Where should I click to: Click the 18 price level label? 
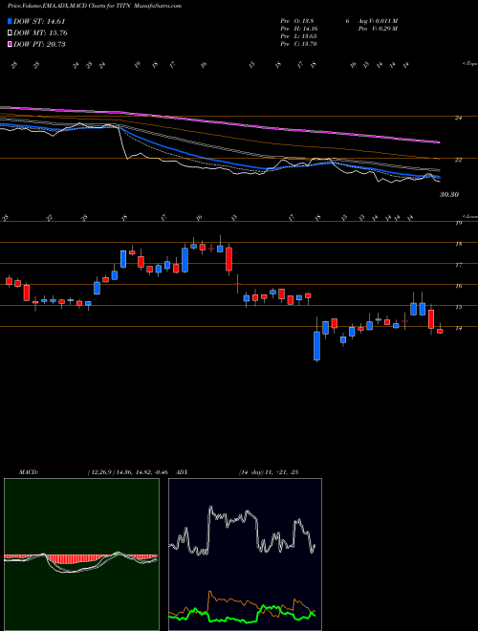click(458, 244)
